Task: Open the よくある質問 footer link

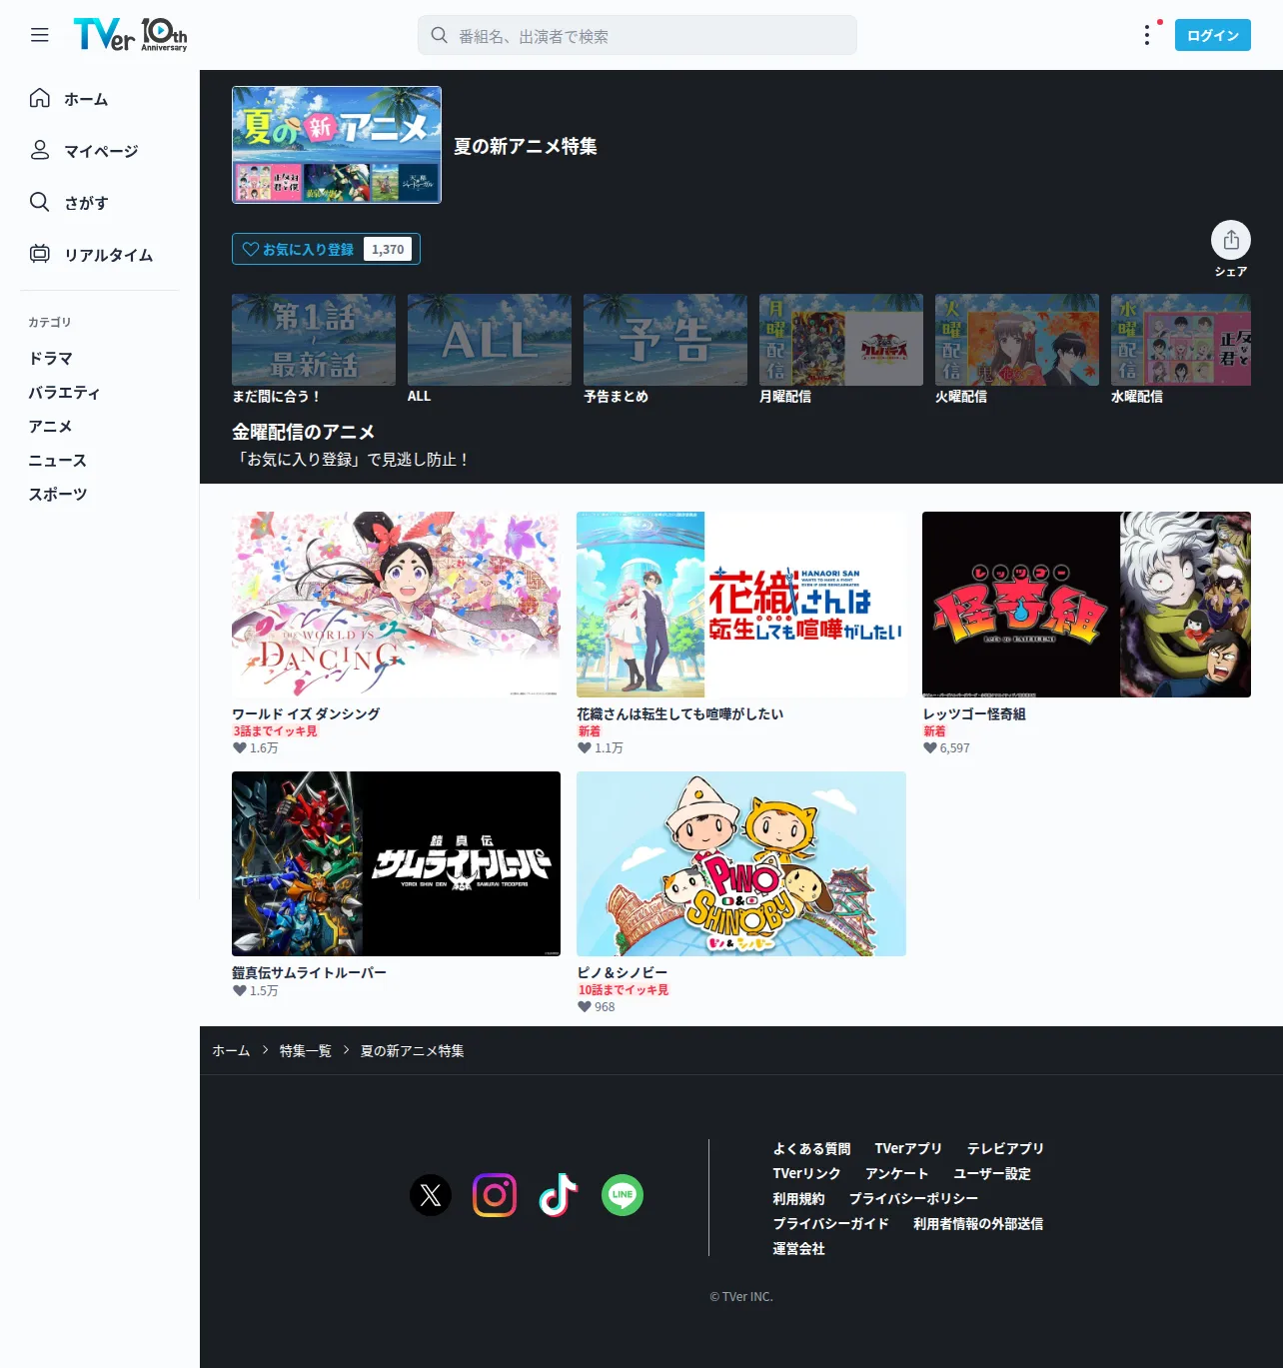Action: pos(812,1148)
